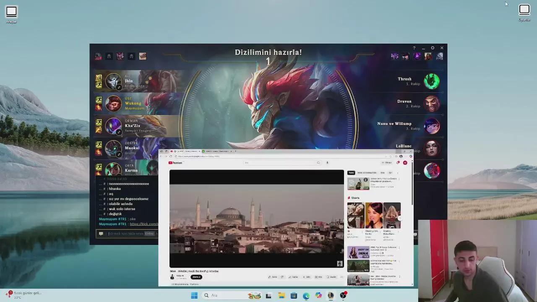Open the kick.com link in chat
Screen dimensions: 537x302
[x=144, y=224]
